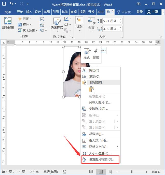The image size is (165, 175).
Task: Open the 艺术效果 artistic effects dropdown
Action: 28,31
